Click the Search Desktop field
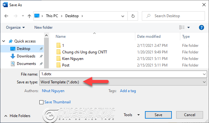This screenshot has height=123, width=209. point(173,16)
